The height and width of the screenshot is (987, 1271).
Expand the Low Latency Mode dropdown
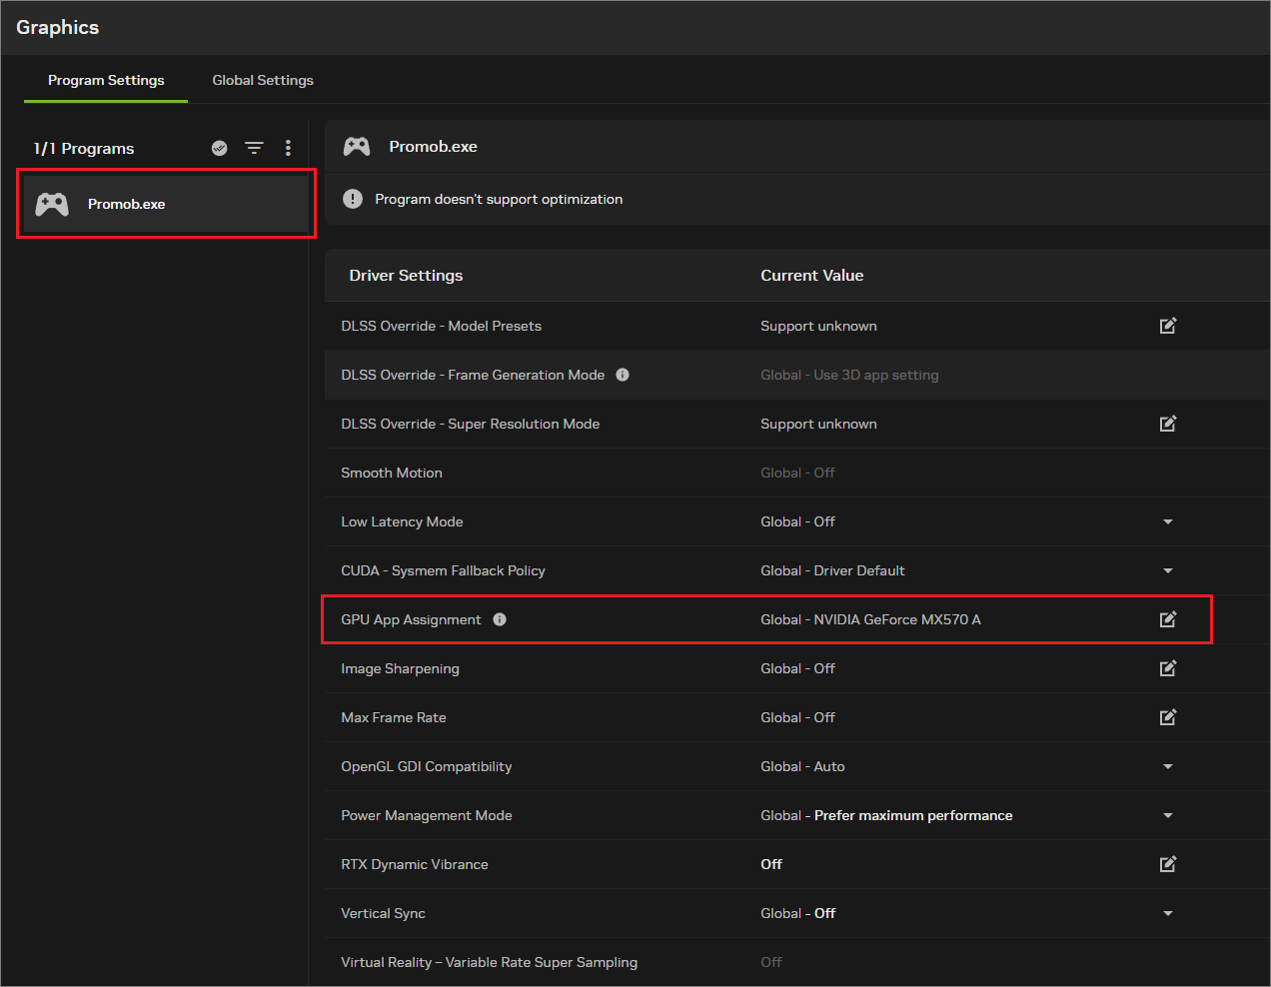(x=1168, y=521)
